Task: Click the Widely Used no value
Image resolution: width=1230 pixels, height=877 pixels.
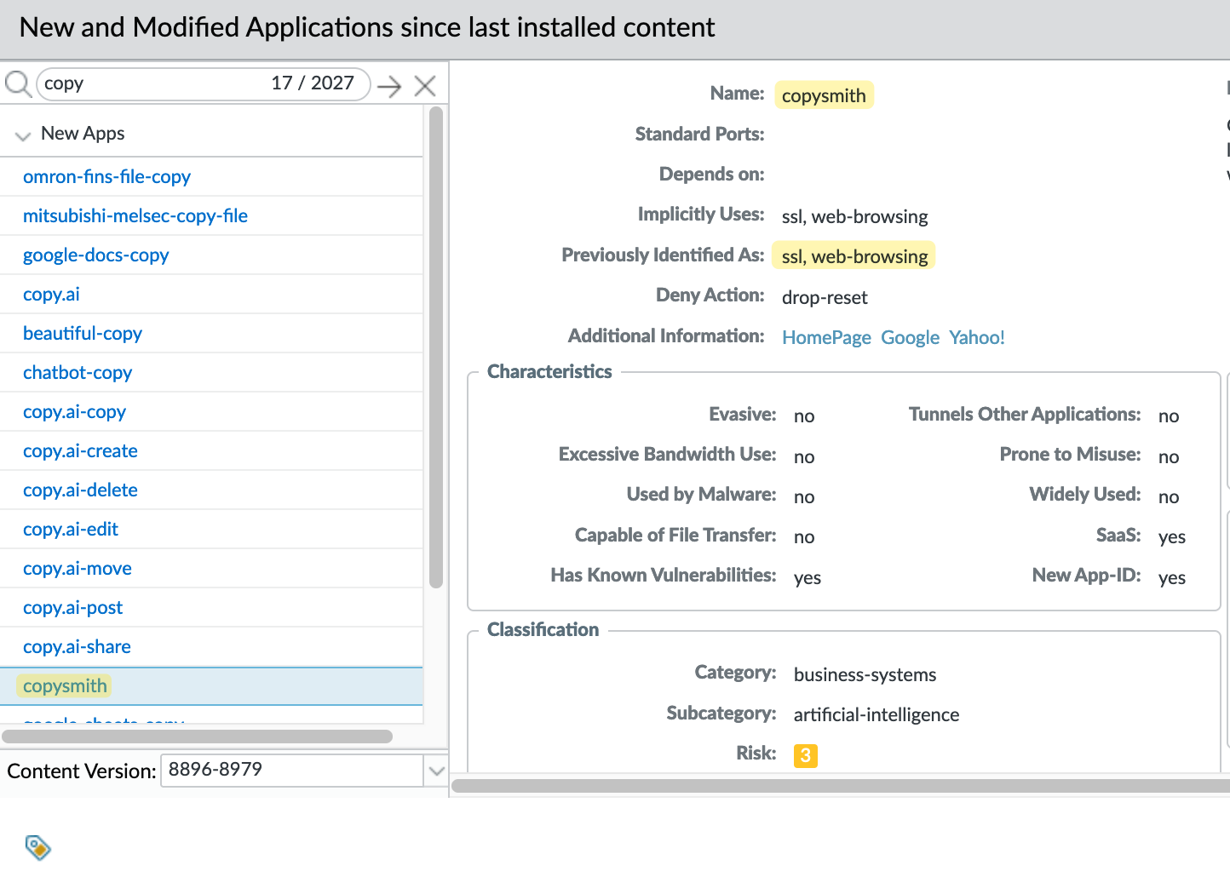Action: tap(1169, 496)
